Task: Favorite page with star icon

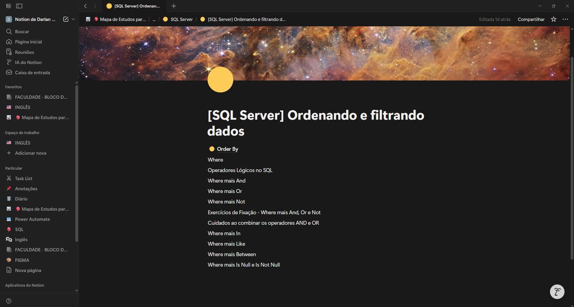Action: [x=553, y=19]
